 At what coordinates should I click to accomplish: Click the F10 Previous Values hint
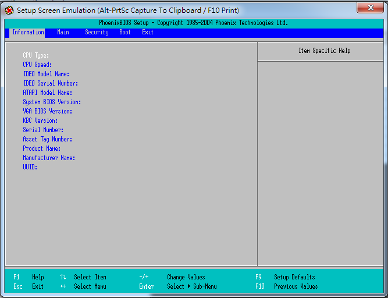(x=287, y=286)
